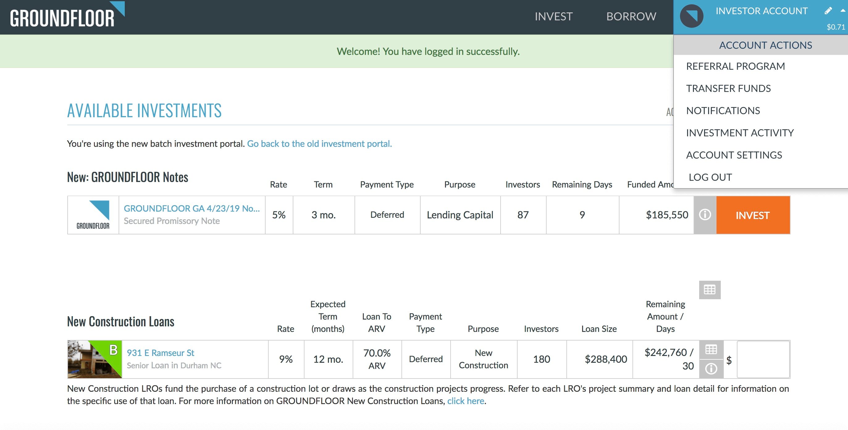
Task: Click the GROUNDFLOOR logo in header
Action: click(x=68, y=15)
